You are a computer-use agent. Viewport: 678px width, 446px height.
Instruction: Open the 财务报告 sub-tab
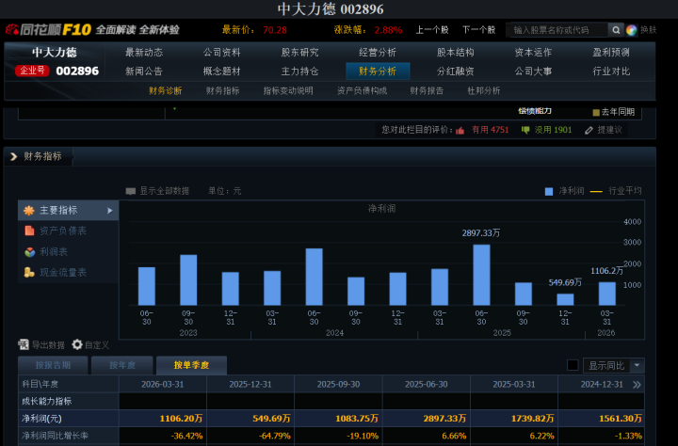pyautogui.click(x=427, y=90)
